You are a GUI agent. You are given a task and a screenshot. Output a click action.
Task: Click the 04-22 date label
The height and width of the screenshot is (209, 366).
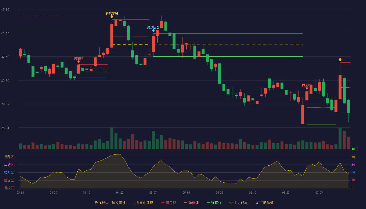click(120, 193)
